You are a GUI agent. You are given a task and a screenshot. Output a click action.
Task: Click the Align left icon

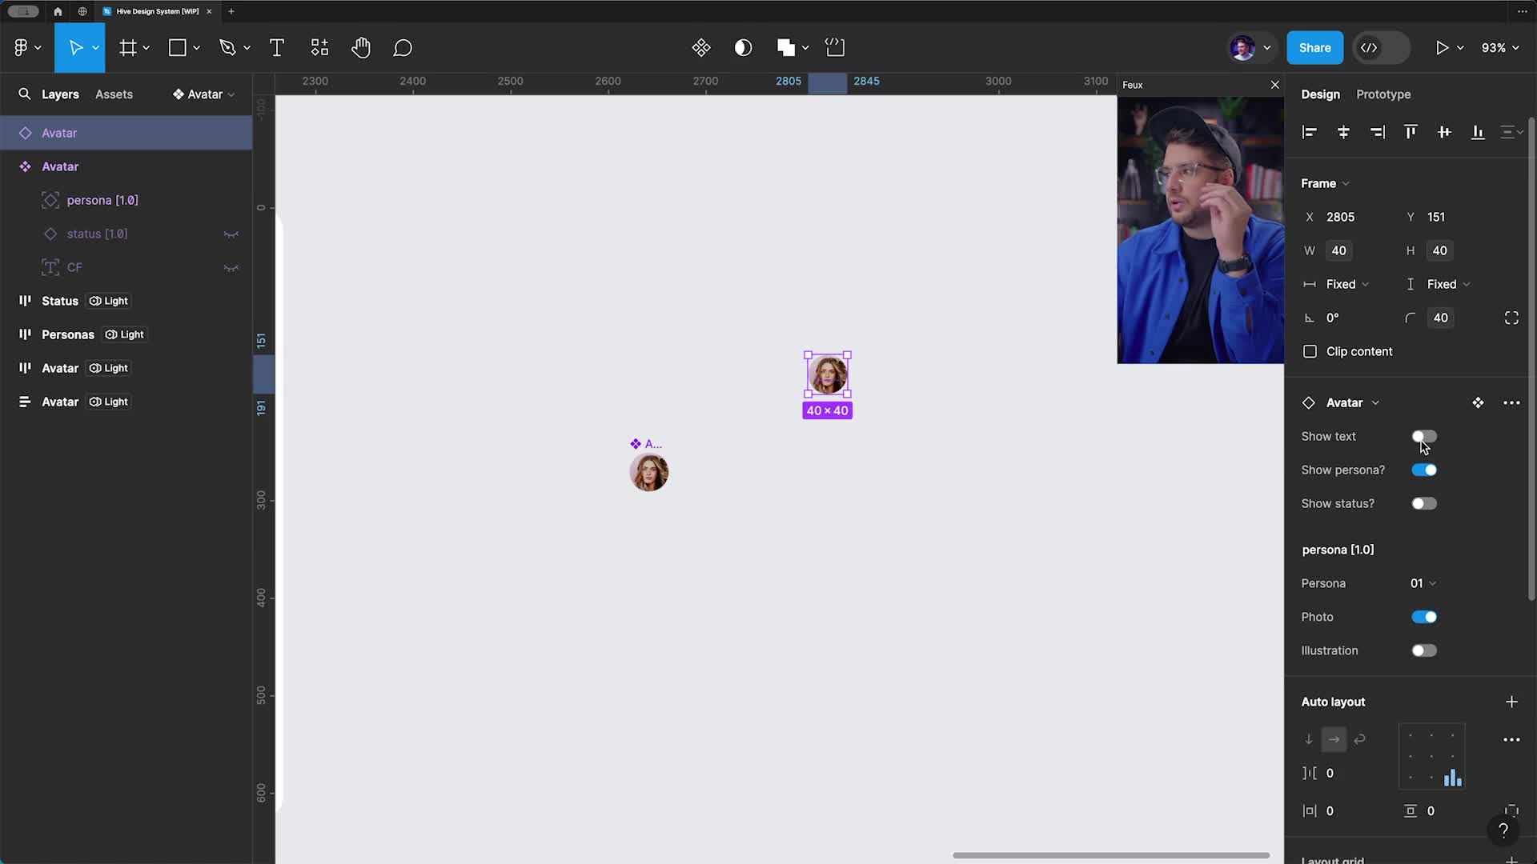[1310, 132]
